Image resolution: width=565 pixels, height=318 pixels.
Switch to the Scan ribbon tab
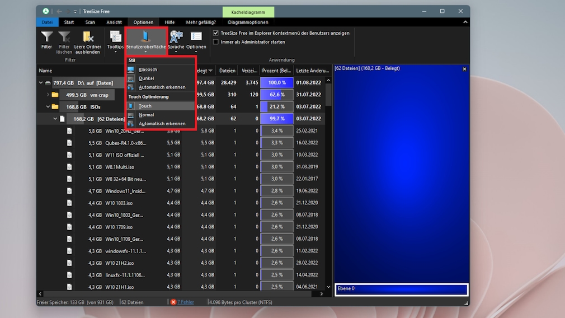tap(90, 22)
